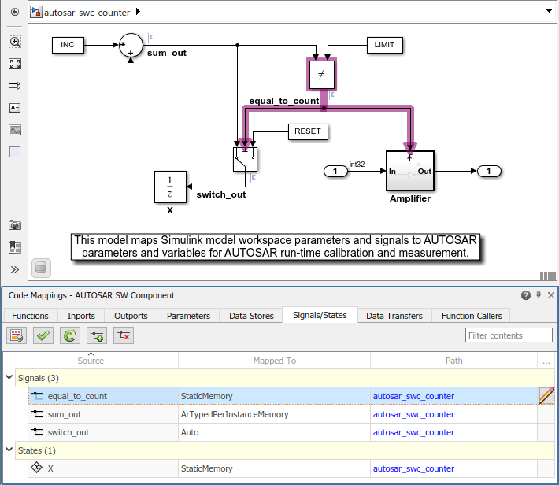Switch to the Parameters tab
Screen dimensions: 559x485
pyautogui.click(x=188, y=316)
